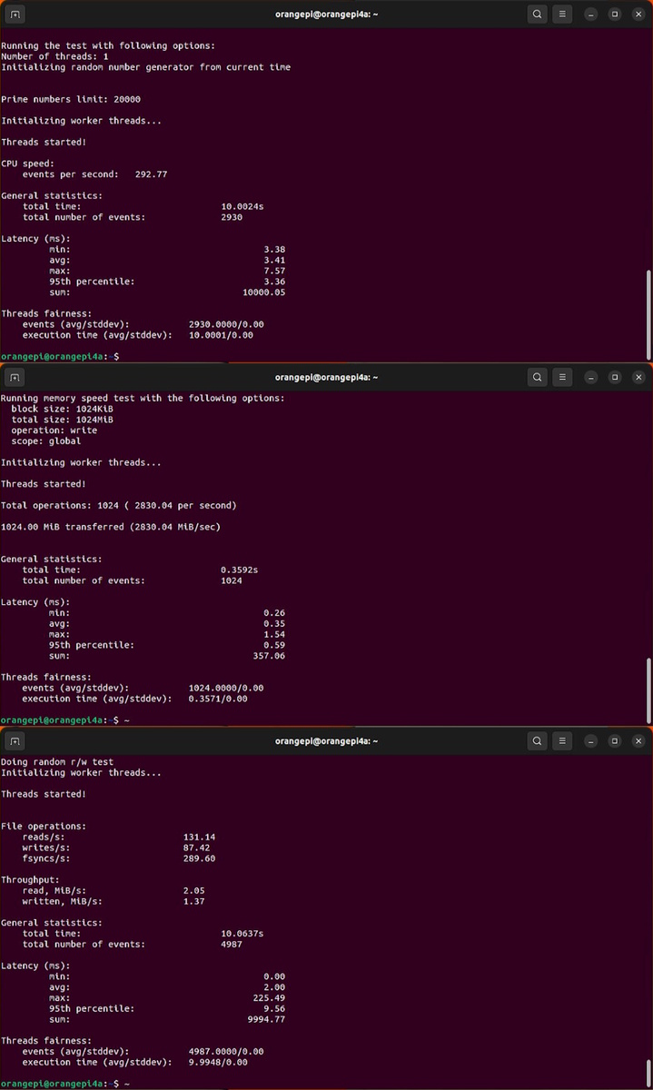This screenshot has height=1090, width=653.
Task: Click the 'total size: 1024MiB' line
Action: tap(63, 420)
